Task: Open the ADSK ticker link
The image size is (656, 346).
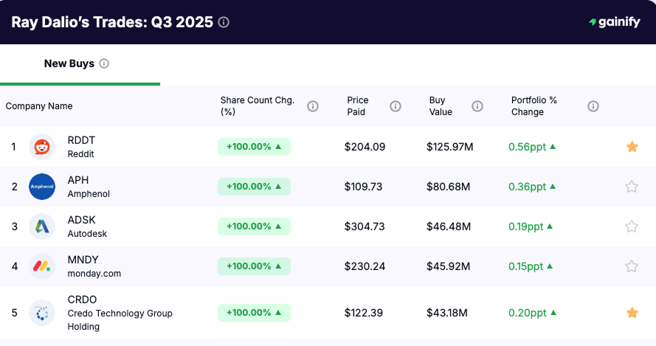Action: point(82,220)
